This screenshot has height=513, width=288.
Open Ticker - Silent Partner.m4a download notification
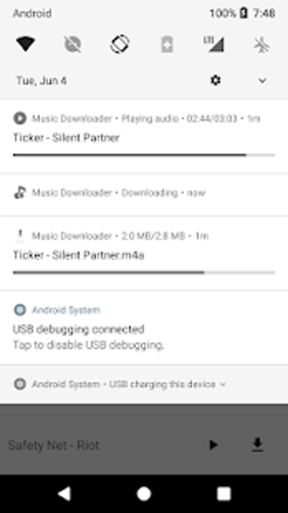coord(79,255)
